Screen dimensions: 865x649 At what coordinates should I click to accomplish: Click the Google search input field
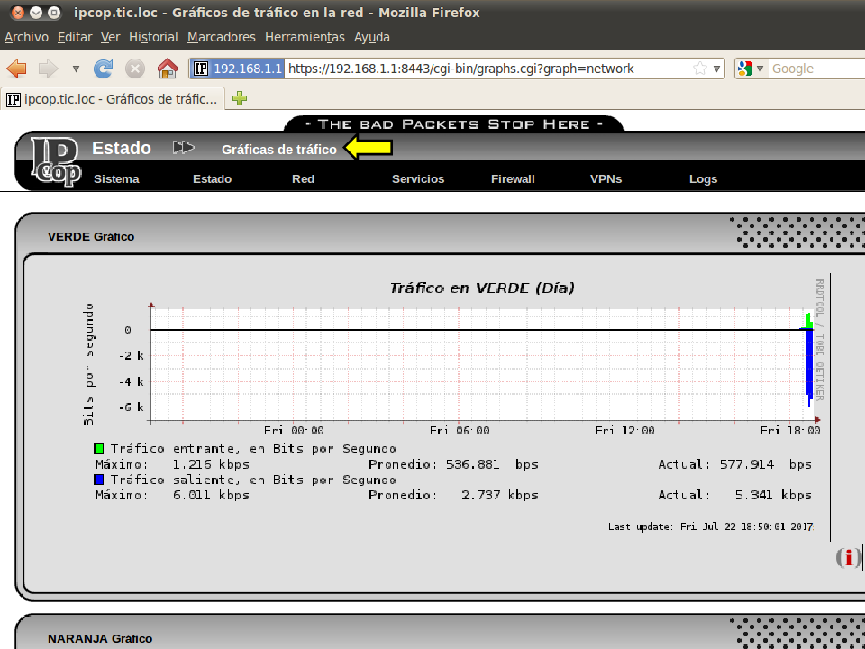coord(815,69)
